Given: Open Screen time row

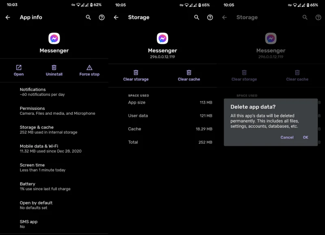Looking at the screenshot, I should coord(54,168).
